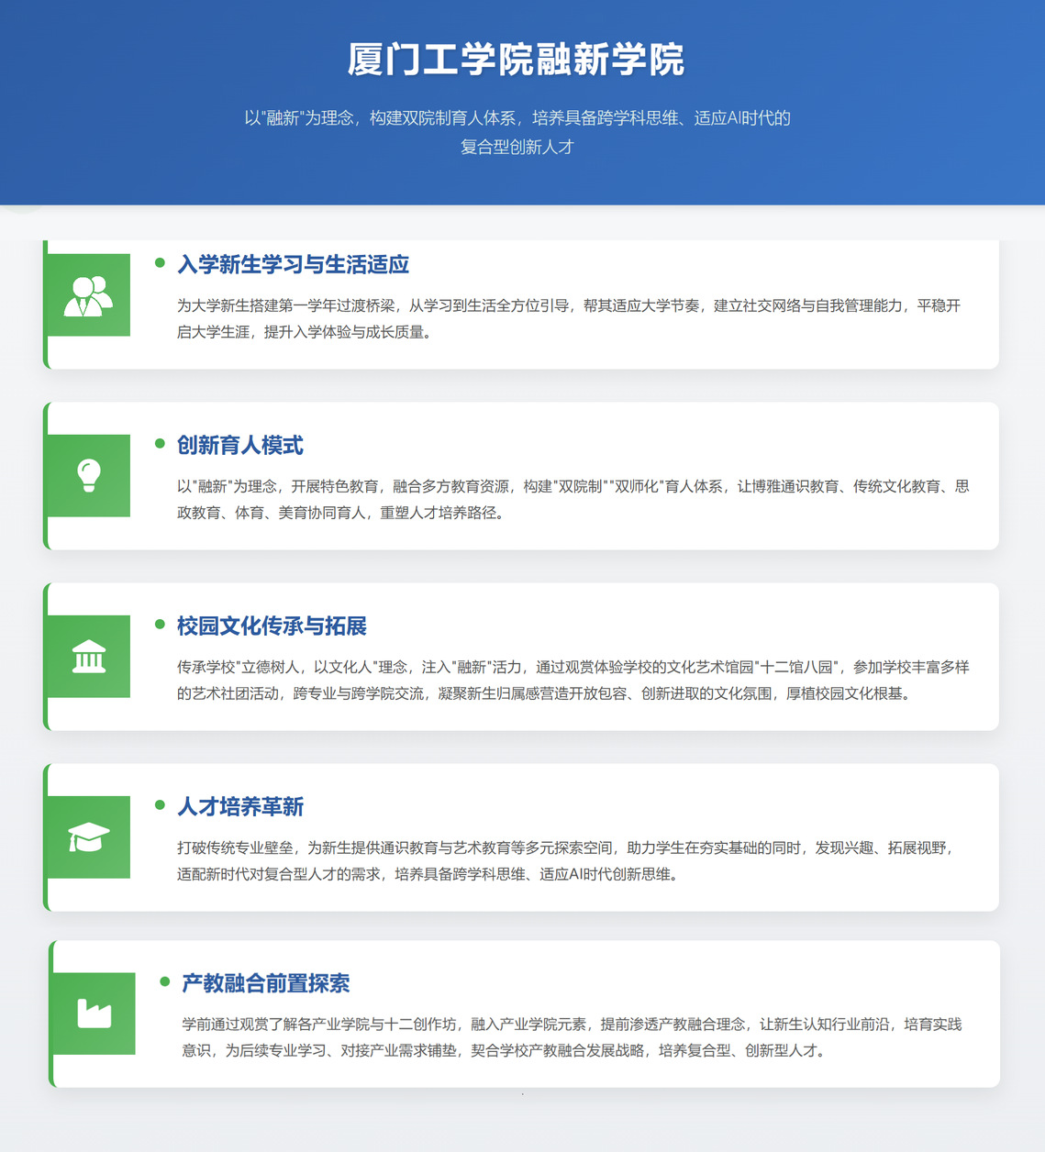1045x1152 pixels.
Task: Click the green dot next to 产教融合前置探索
Action: [165, 981]
